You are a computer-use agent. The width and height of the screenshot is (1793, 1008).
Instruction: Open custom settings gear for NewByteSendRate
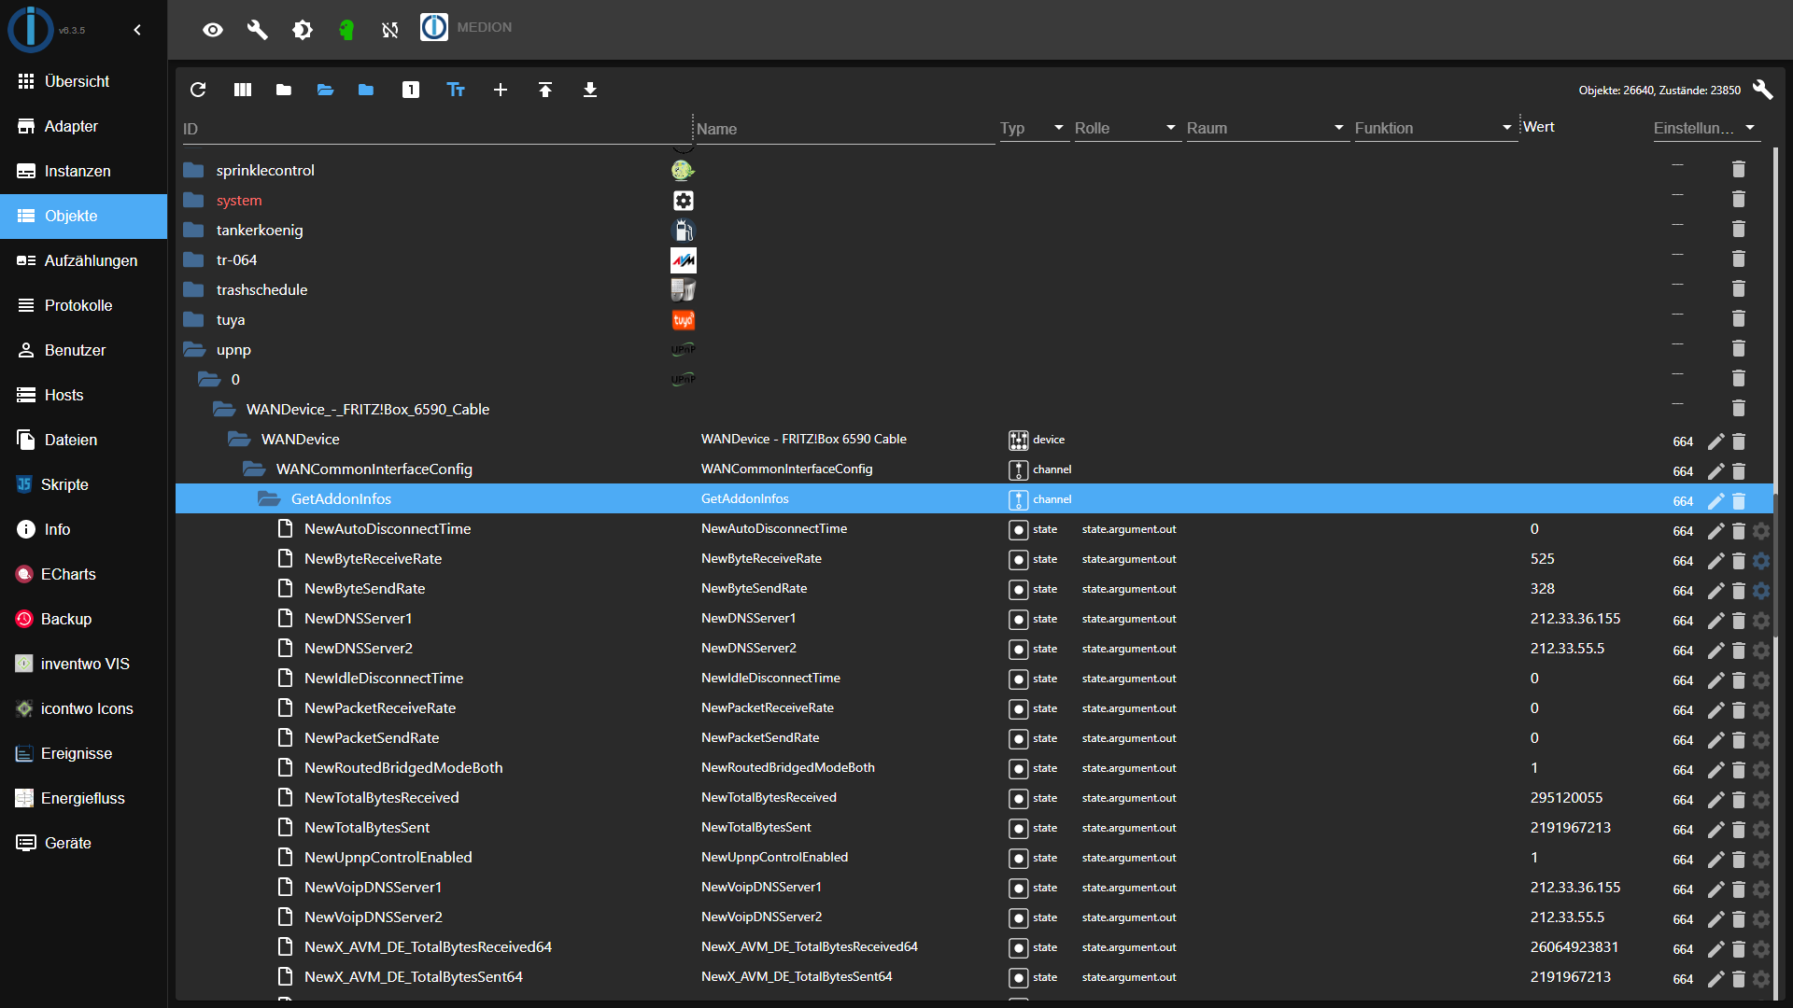click(1761, 591)
